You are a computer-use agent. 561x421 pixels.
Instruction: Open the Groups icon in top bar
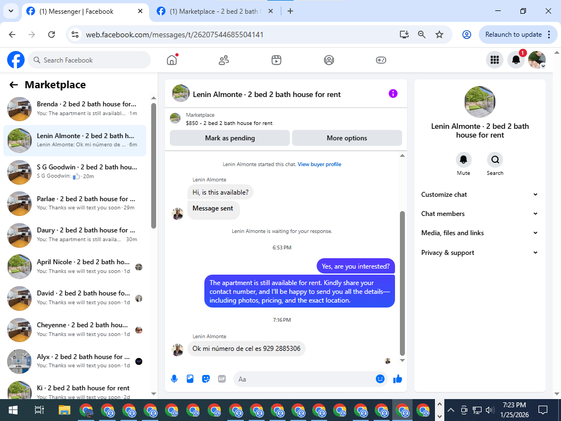tap(329, 60)
